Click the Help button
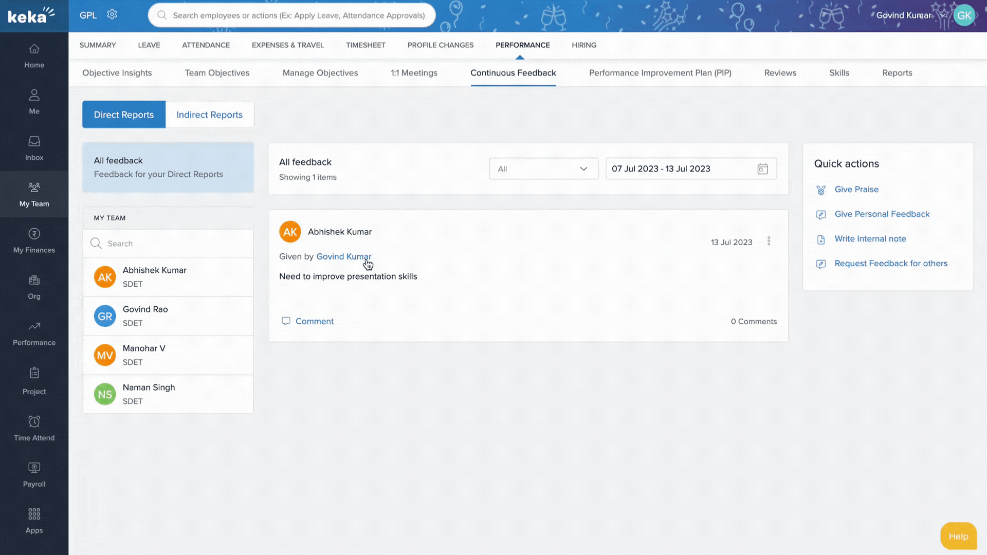Viewport: 987px width, 555px height. 958,536
